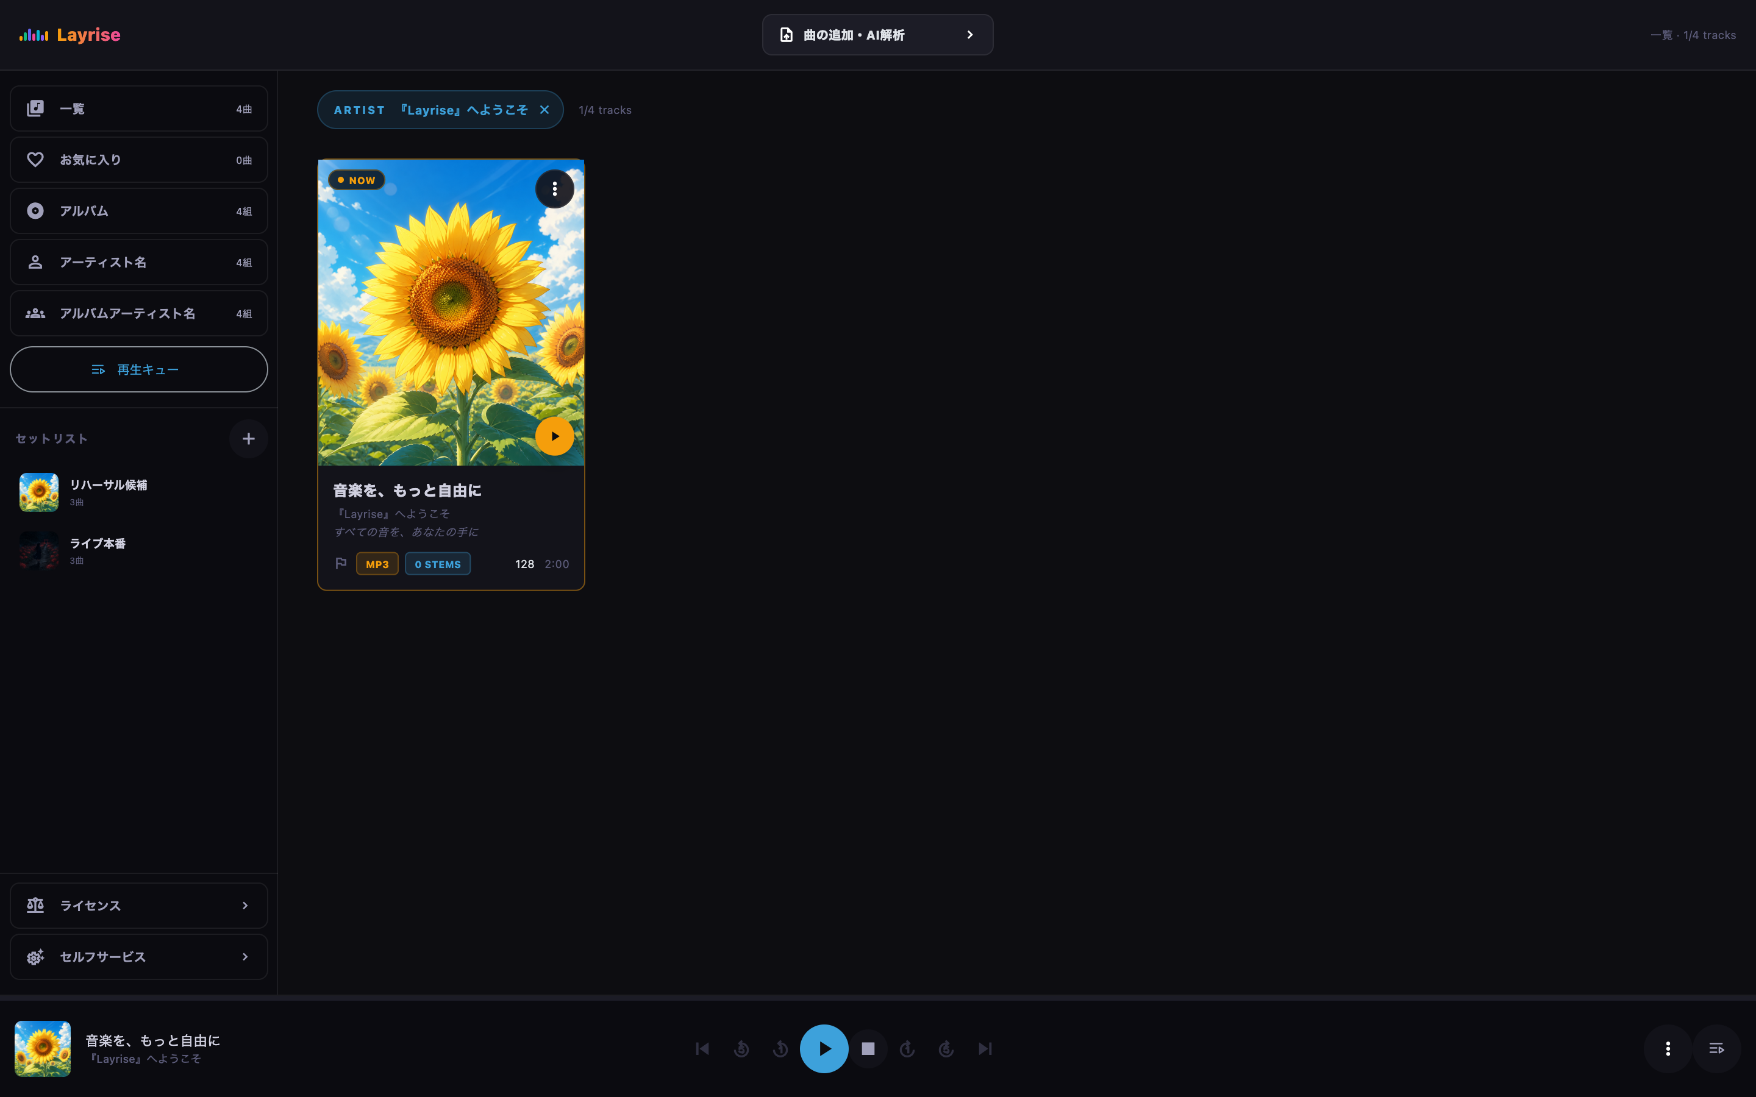Click the 1/4 tracks count beside filter chip
Image resolution: width=1756 pixels, height=1097 pixels.
click(x=605, y=110)
